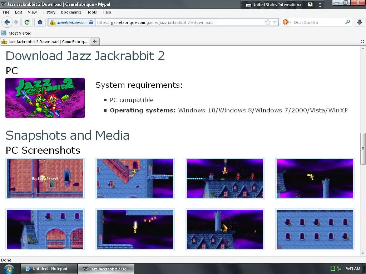
Task: Open the 'Bu Steam ove' screenshot thumbnail
Action: coord(45,178)
